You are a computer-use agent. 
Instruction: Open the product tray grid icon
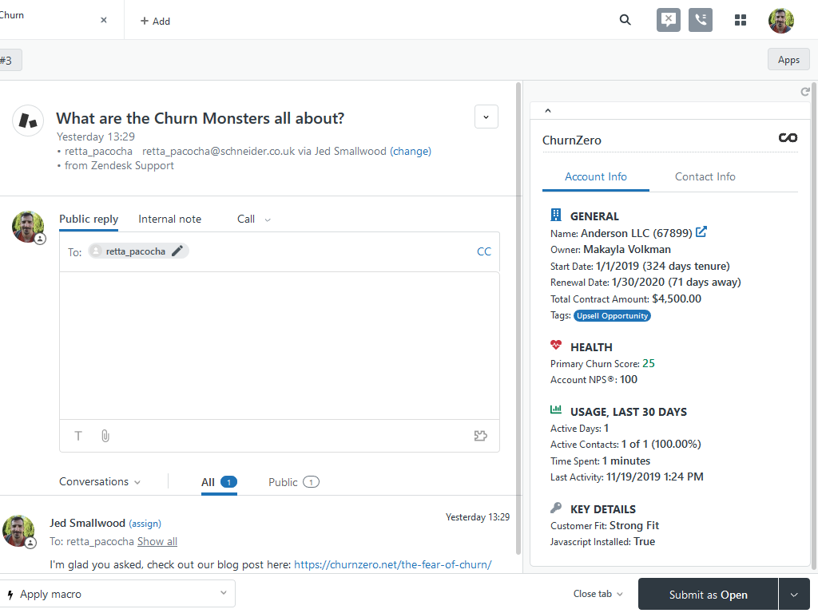pos(740,20)
